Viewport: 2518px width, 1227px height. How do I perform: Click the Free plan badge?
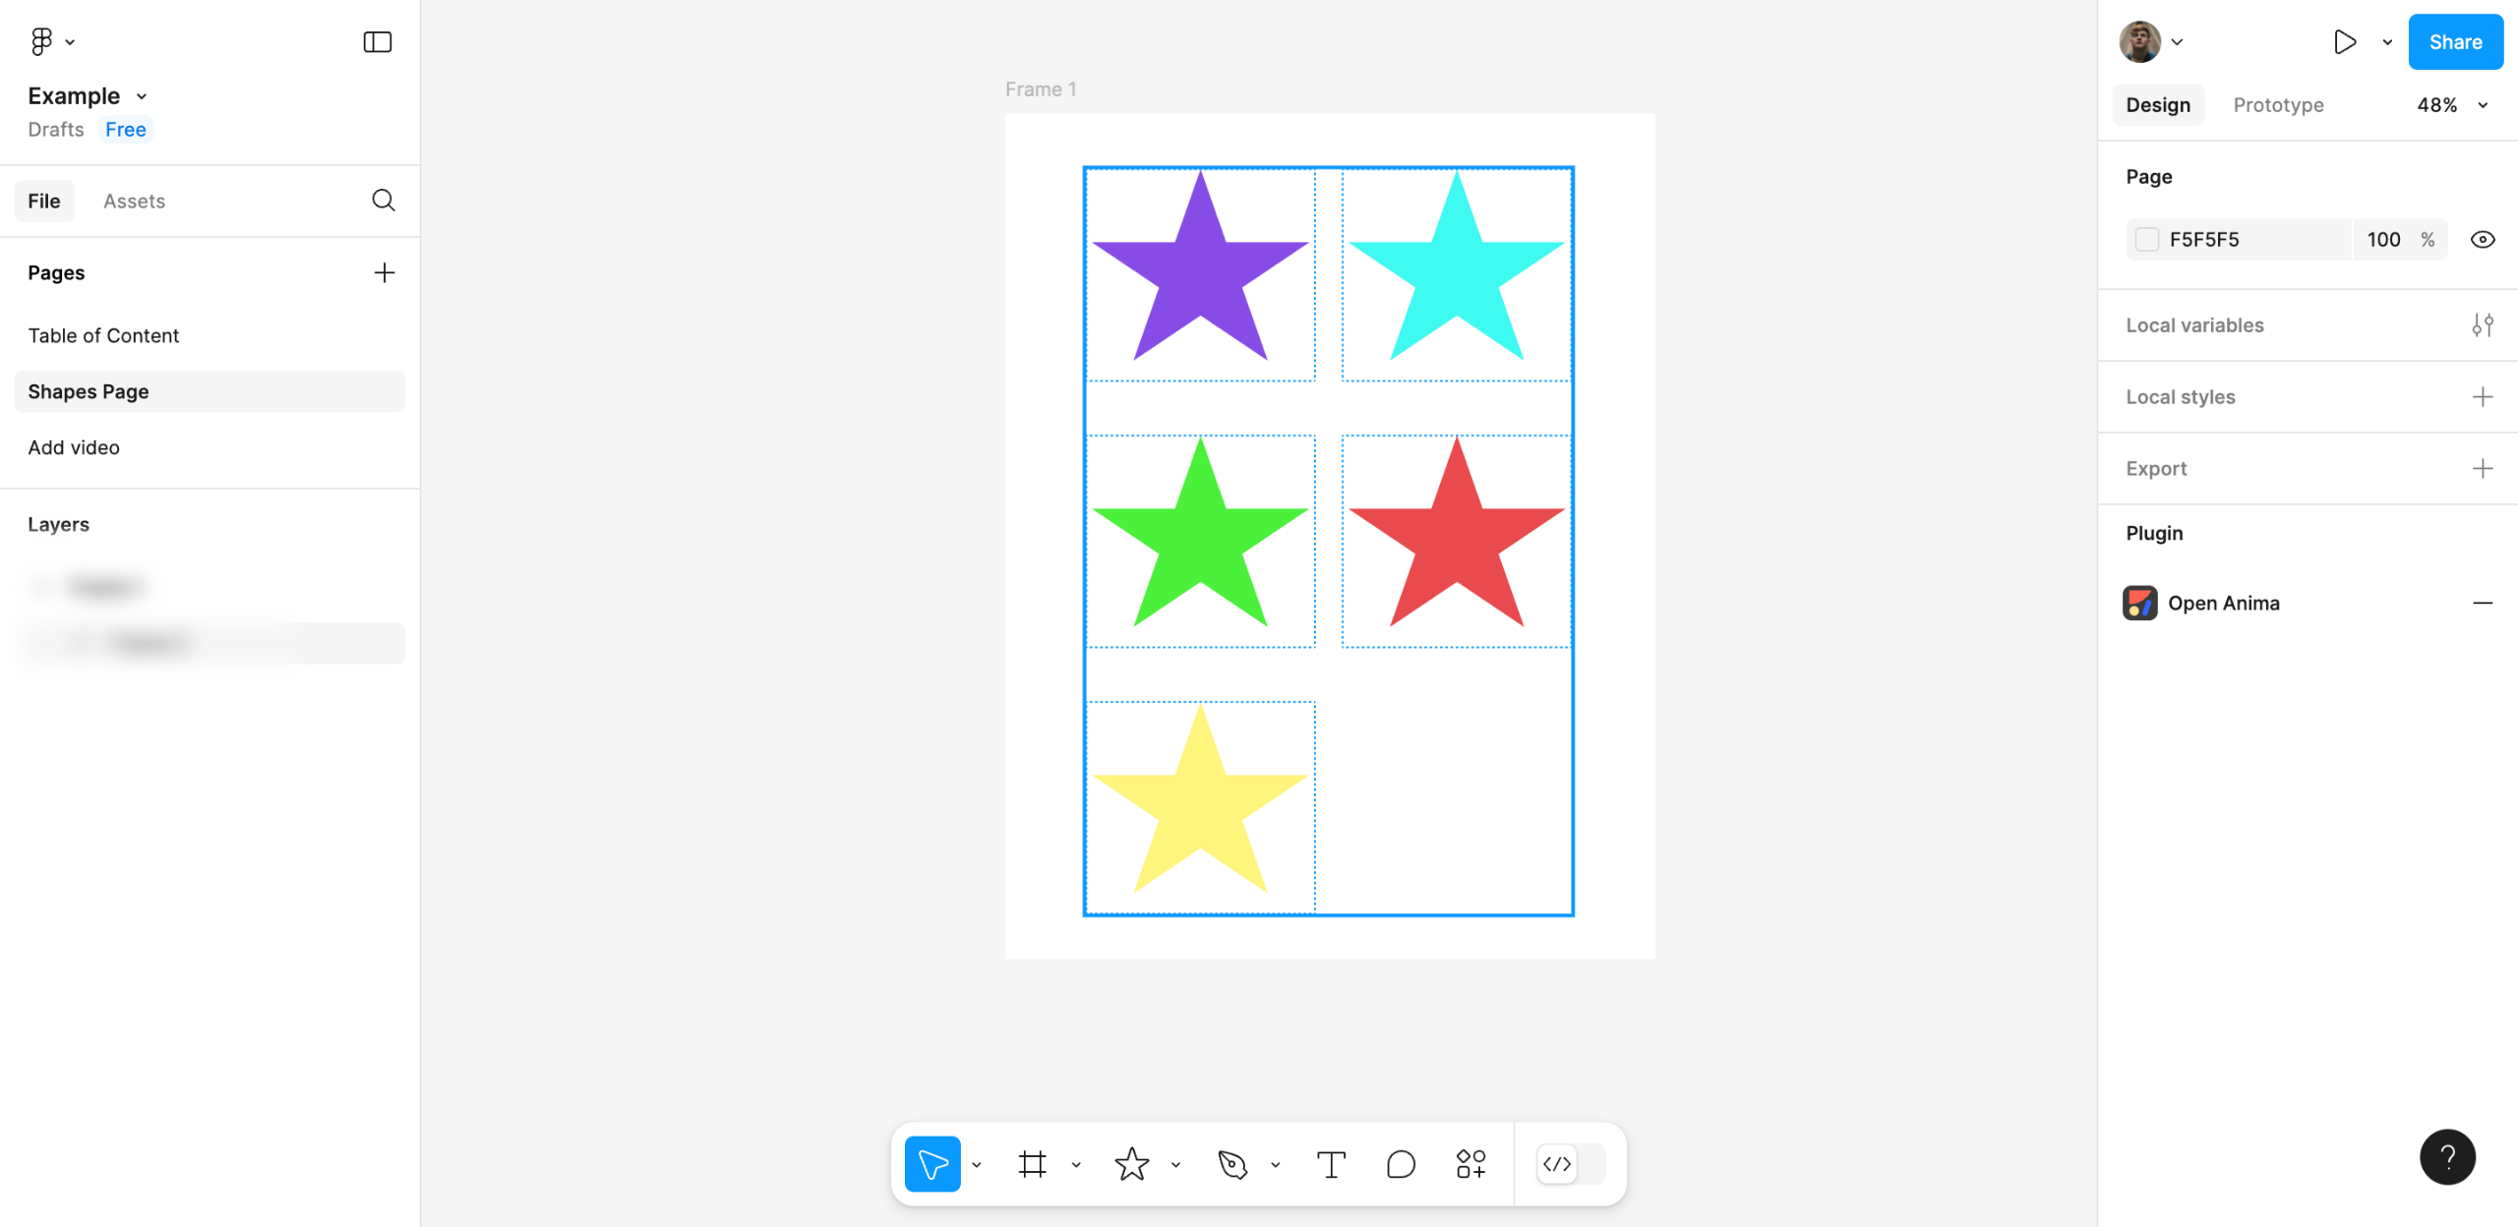point(126,130)
